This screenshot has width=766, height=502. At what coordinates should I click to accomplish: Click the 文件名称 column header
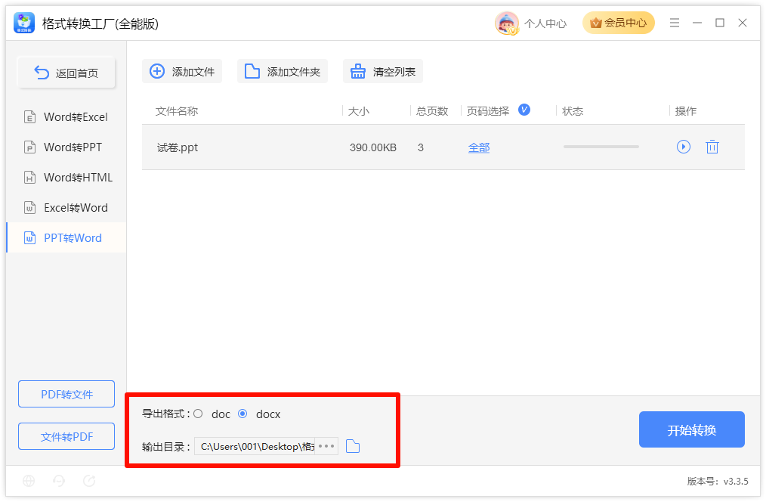(x=177, y=111)
